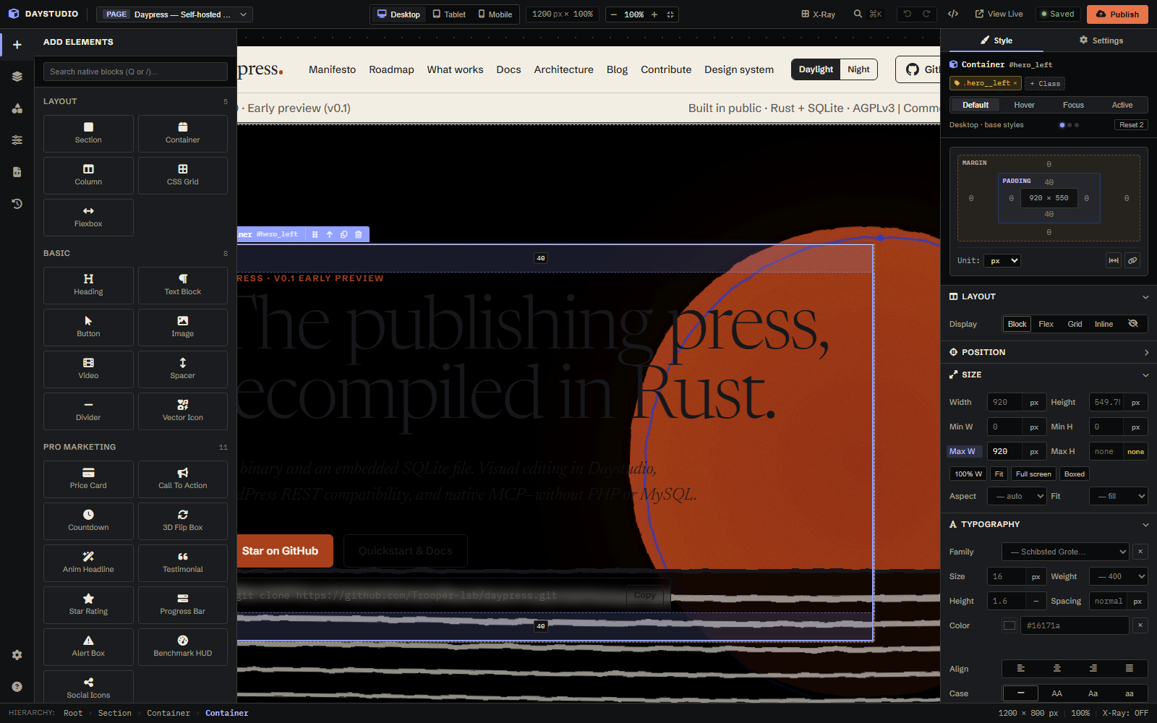Screen dimensions: 1157x723
Task: Open the code view icon in top bar
Action: pyautogui.click(x=953, y=14)
